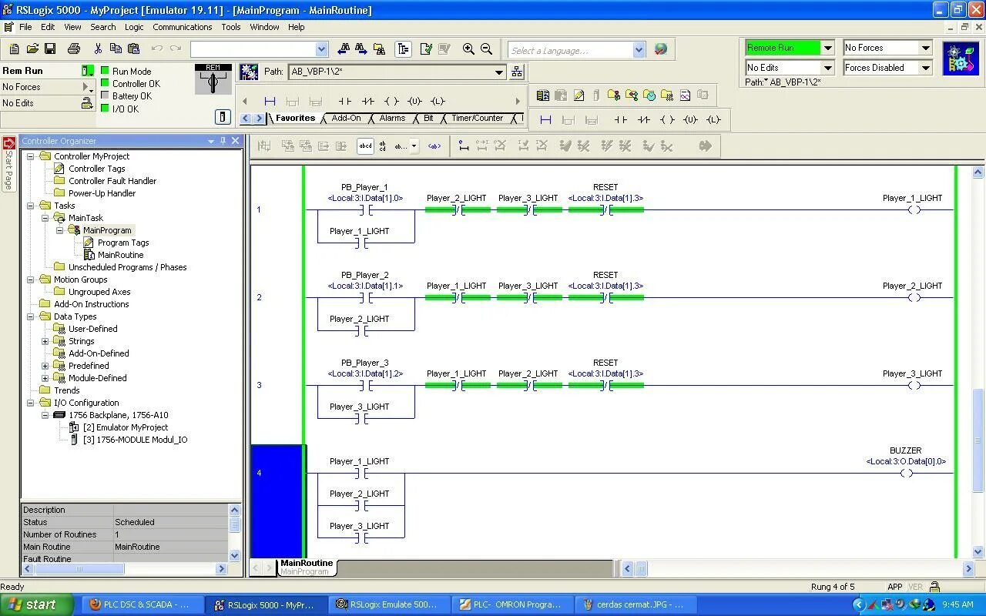Open the Select a Language dropdown
986x616 pixels.
coord(639,50)
